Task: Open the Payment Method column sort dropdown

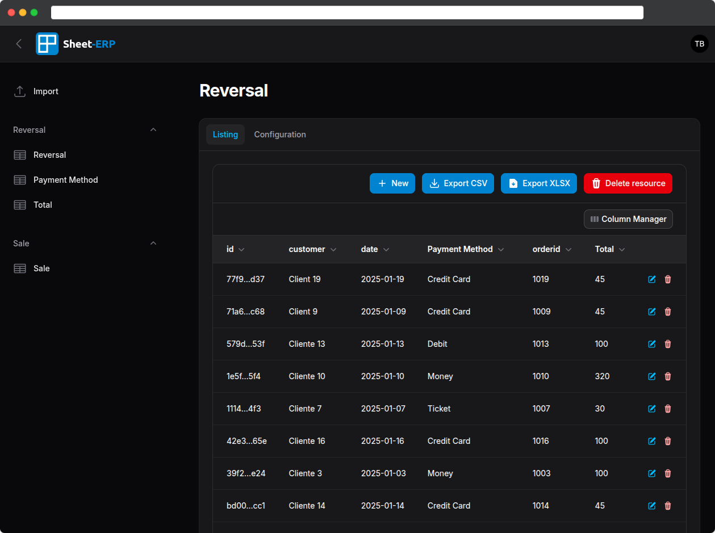Action: pyautogui.click(x=501, y=249)
